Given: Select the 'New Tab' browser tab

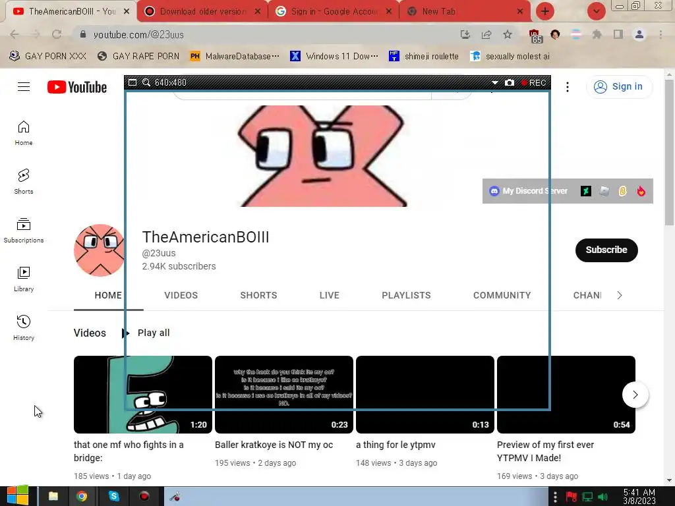Looking at the screenshot, I should pyautogui.click(x=465, y=12).
